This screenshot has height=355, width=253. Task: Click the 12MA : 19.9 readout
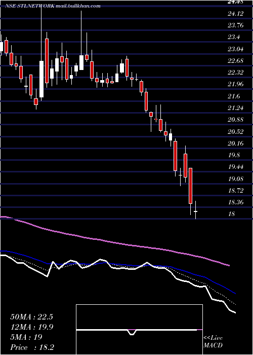pos(31,327)
